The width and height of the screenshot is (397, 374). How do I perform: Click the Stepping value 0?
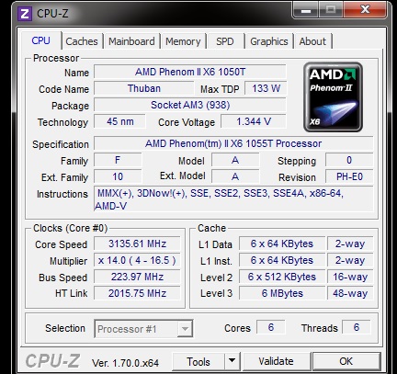(x=349, y=160)
